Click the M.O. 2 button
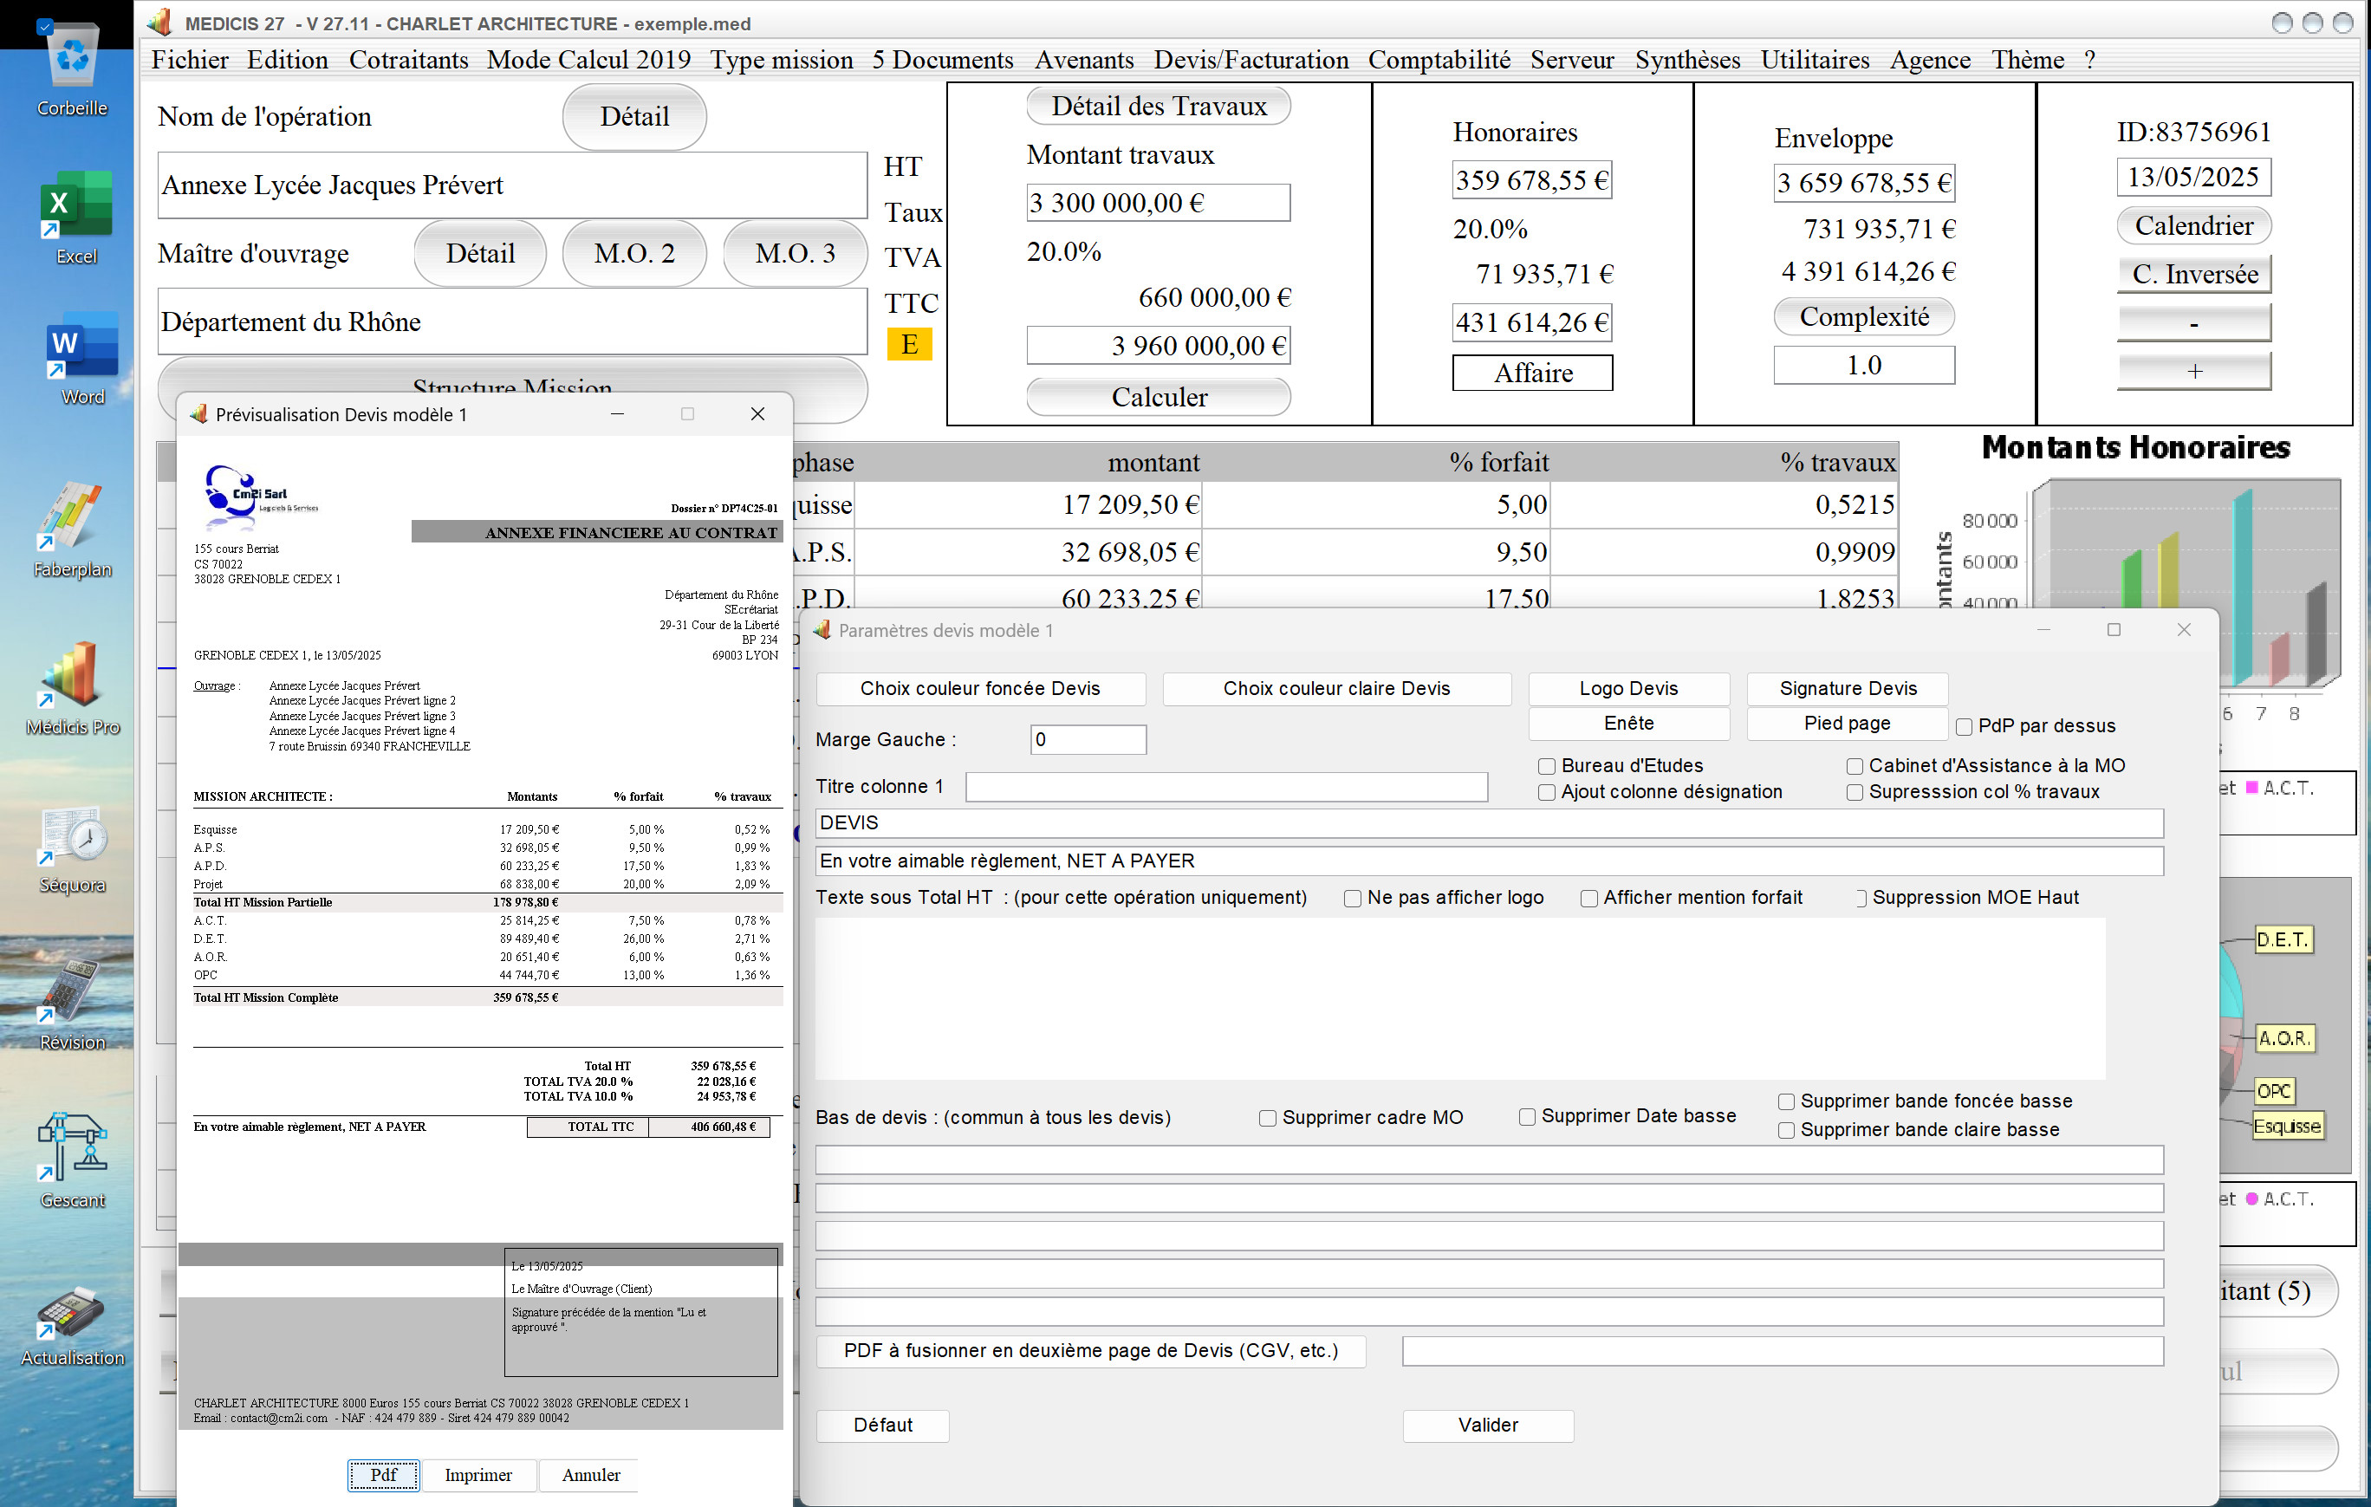 pyautogui.click(x=634, y=254)
